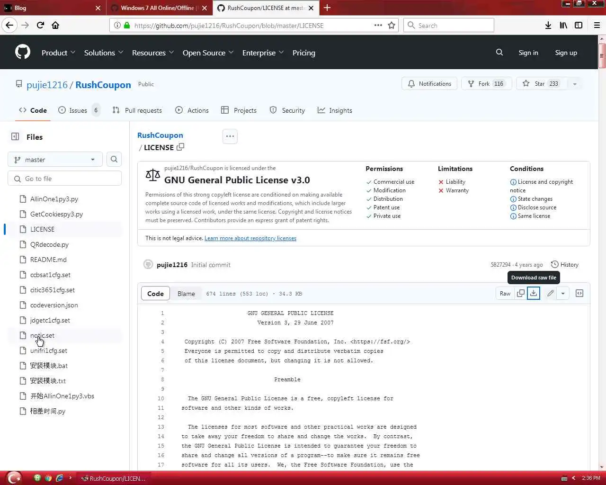
Task: Expand the Solutions menu
Action: [104, 53]
